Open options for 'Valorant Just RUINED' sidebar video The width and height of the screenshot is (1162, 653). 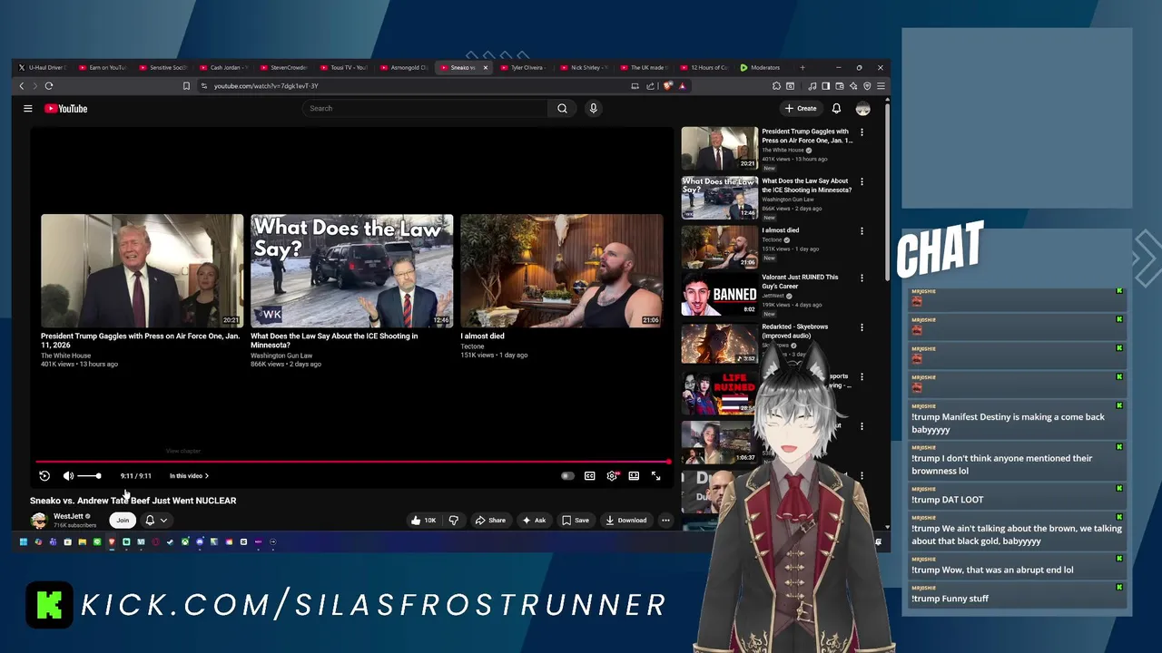click(x=862, y=278)
